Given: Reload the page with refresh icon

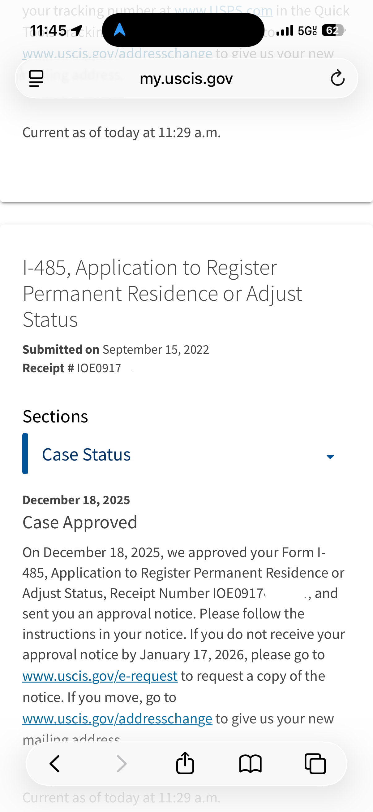Looking at the screenshot, I should 337,78.
